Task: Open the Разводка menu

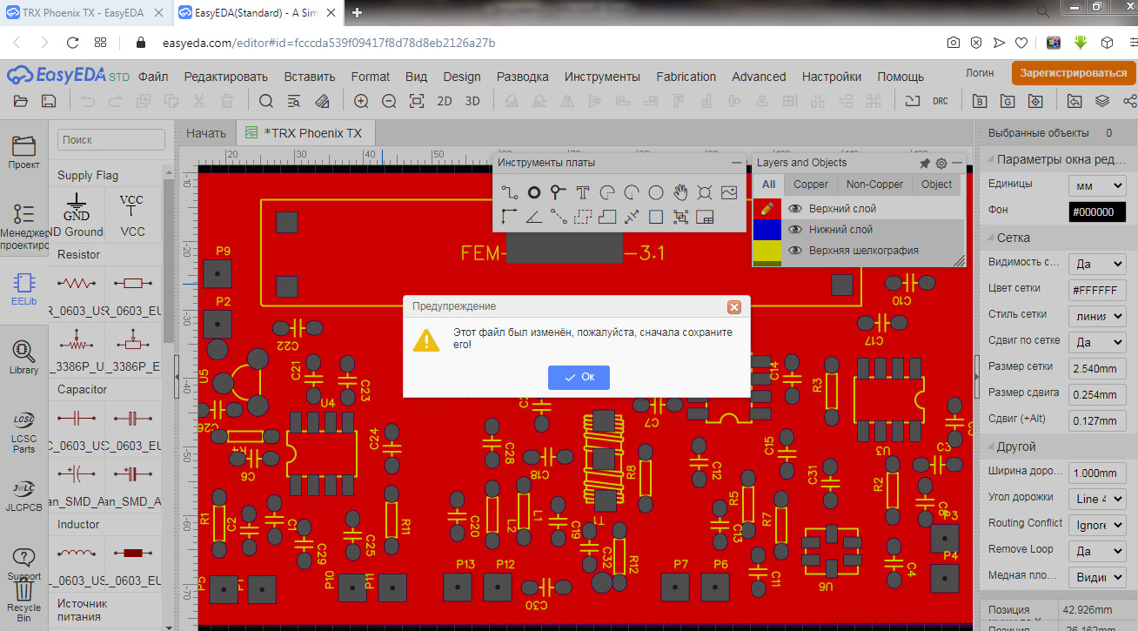Action: [x=522, y=77]
